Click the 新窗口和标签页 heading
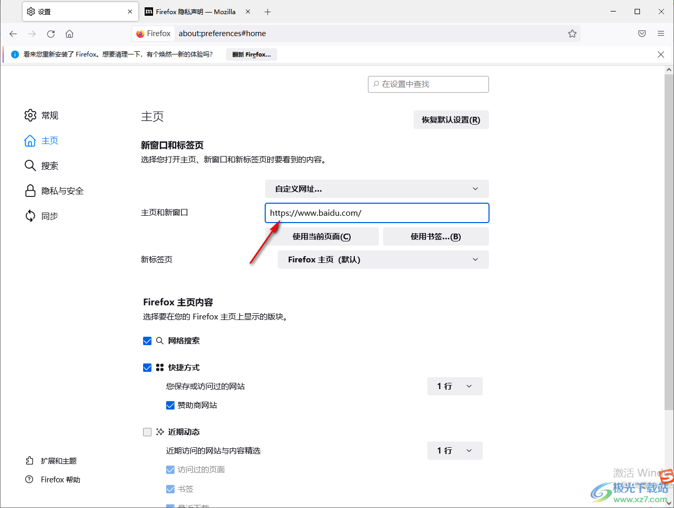Image resolution: width=674 pixels, height=508 pixels. point(172,145)
